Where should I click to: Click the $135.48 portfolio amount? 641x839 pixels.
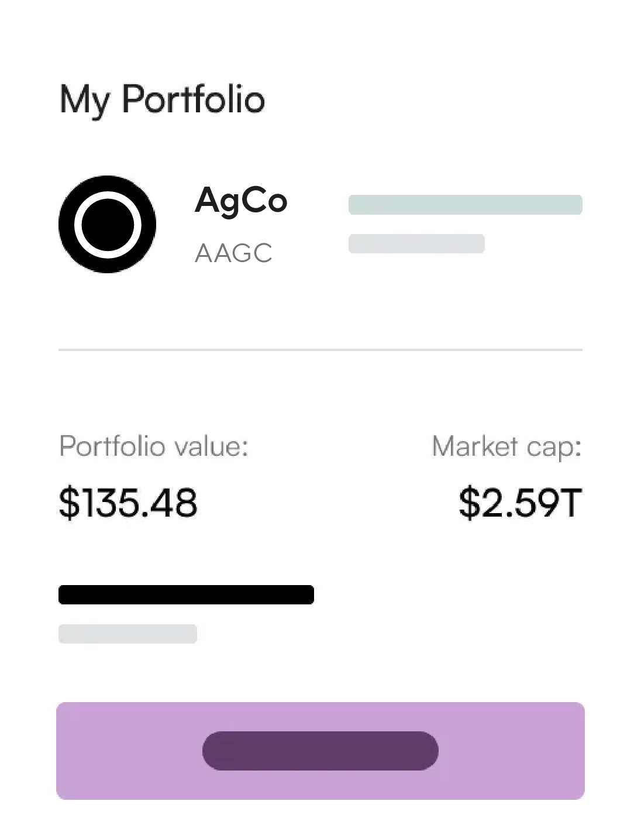pos(128,503)
